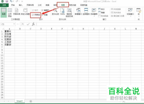Open the 百度网盘 tab
Viewport: 144px width, 104px height.
(84, 5)
